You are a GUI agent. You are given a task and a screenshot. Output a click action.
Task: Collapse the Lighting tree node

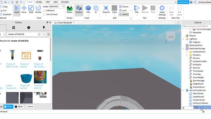183,39
